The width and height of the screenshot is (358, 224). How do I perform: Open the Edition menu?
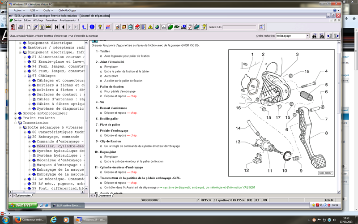tap(27, 20)
